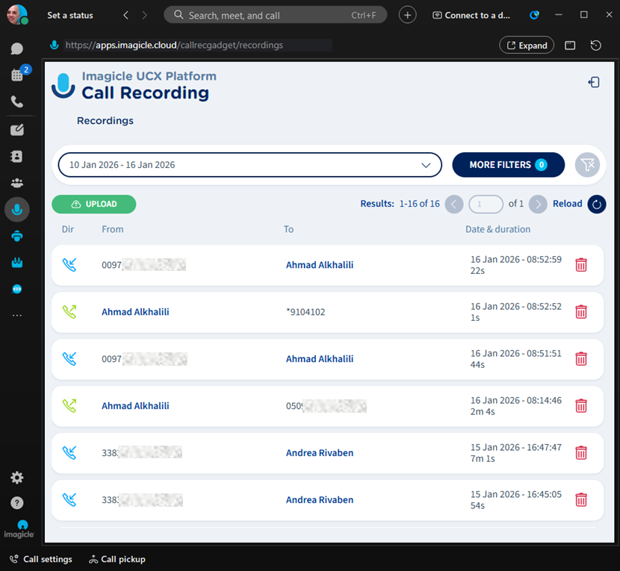This screenshot has width=620, height=571.
Task: Open the Teams people icon in sidebar
Action: click(x=16, y=183)
